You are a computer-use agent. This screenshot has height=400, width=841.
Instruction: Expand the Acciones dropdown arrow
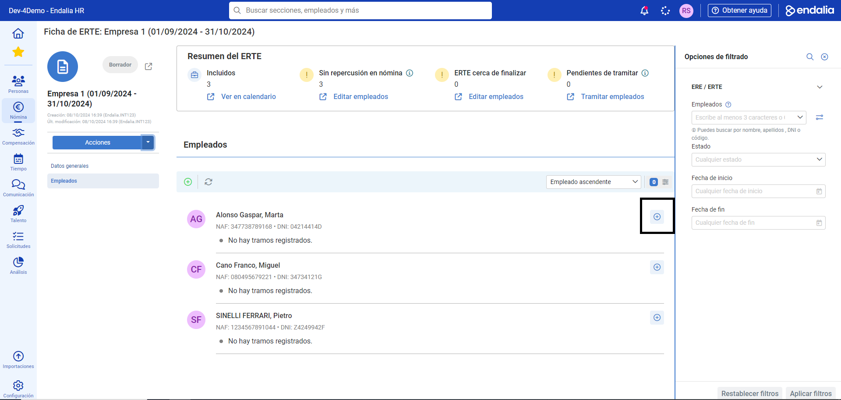point(148,142)
